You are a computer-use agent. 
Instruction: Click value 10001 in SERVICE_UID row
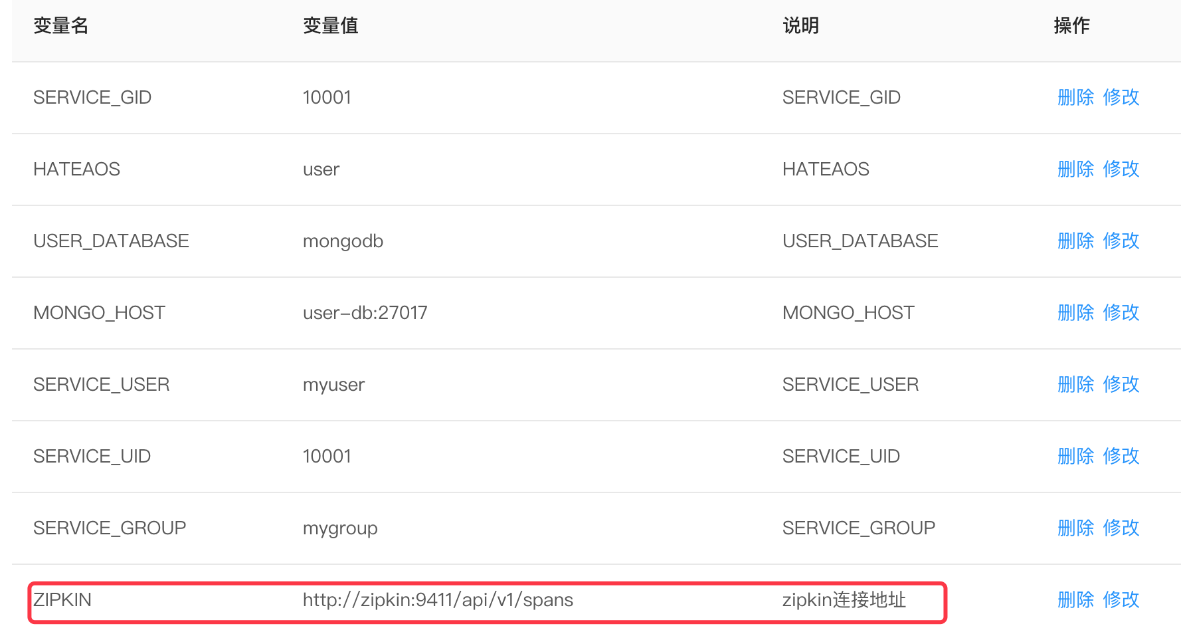pos(327,457)
